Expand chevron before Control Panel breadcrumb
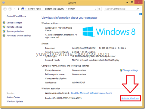This screenshot has width=145, height=109. coord(26,9)
